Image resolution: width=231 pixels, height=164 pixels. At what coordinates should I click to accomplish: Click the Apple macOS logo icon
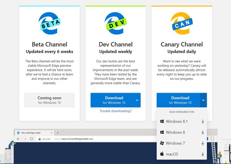[162, 154]
